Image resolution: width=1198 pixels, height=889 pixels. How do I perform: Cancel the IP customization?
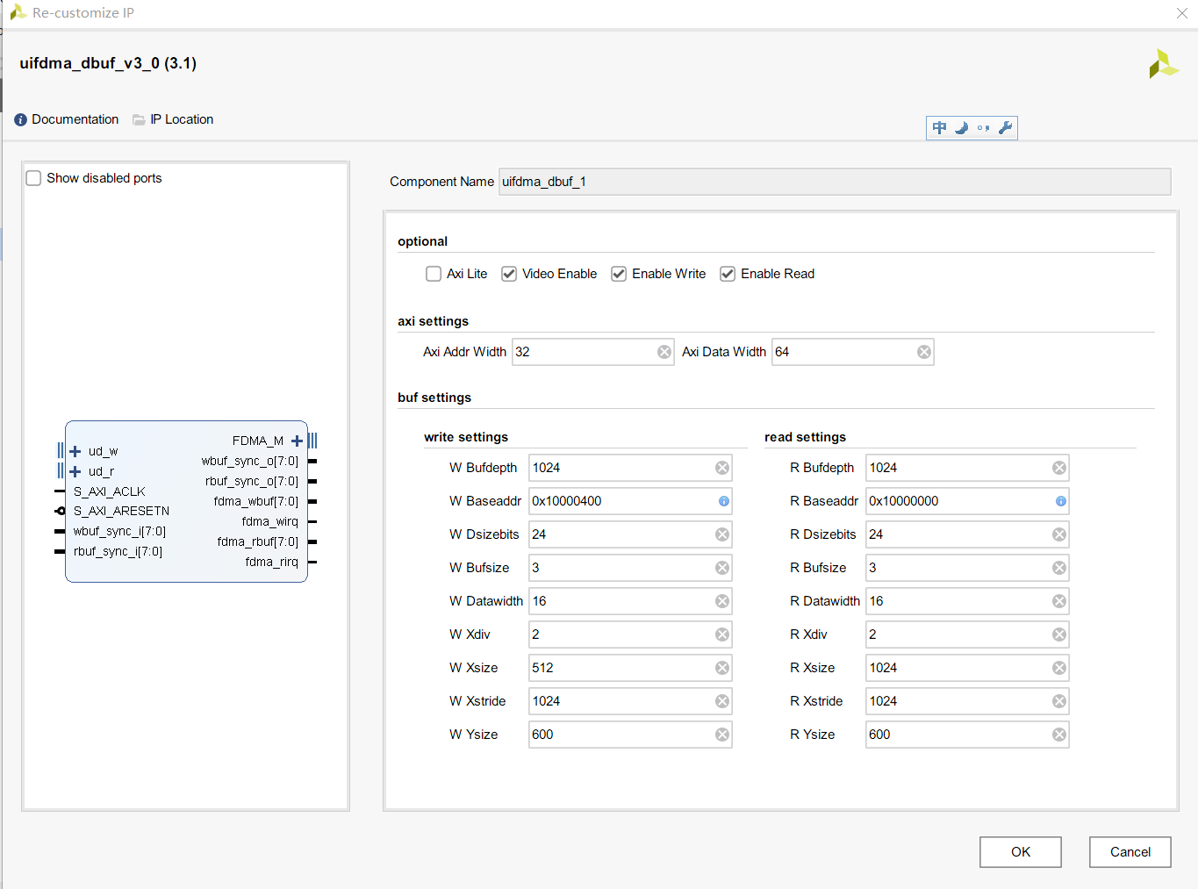point(1130,852)
